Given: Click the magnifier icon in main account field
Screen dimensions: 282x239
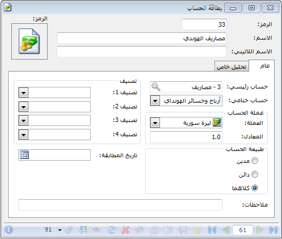Looking at the screenshot, I should click(x=156, y=87).
